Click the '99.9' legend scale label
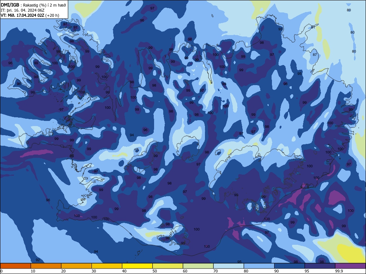The image size is (366, 274). (339, 271)
